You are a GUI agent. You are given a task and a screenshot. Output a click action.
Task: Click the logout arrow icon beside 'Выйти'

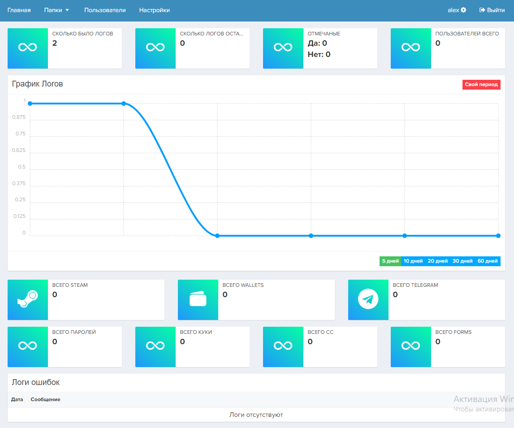[482, 10]
